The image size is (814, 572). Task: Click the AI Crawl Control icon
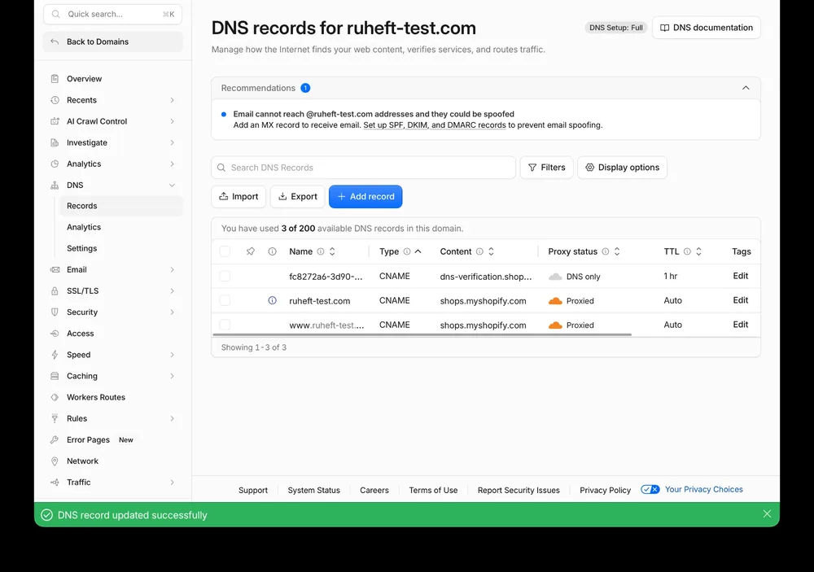tap(55, 121)
